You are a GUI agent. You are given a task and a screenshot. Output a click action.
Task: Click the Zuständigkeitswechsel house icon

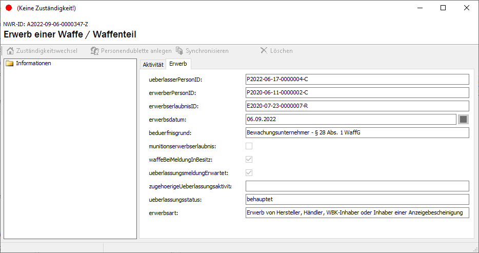tap(10, 51)
